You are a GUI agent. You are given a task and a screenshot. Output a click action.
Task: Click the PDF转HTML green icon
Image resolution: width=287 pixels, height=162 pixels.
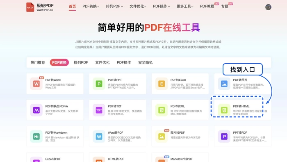tap(224, 110)
